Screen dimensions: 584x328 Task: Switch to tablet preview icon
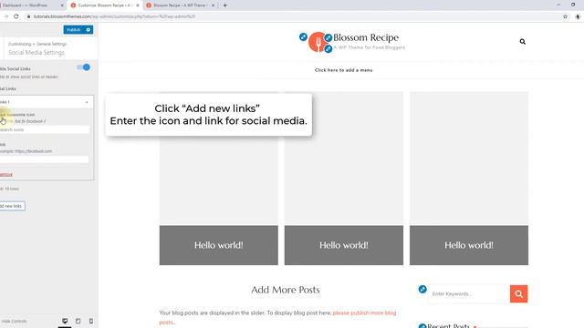[x=78, y=321]
